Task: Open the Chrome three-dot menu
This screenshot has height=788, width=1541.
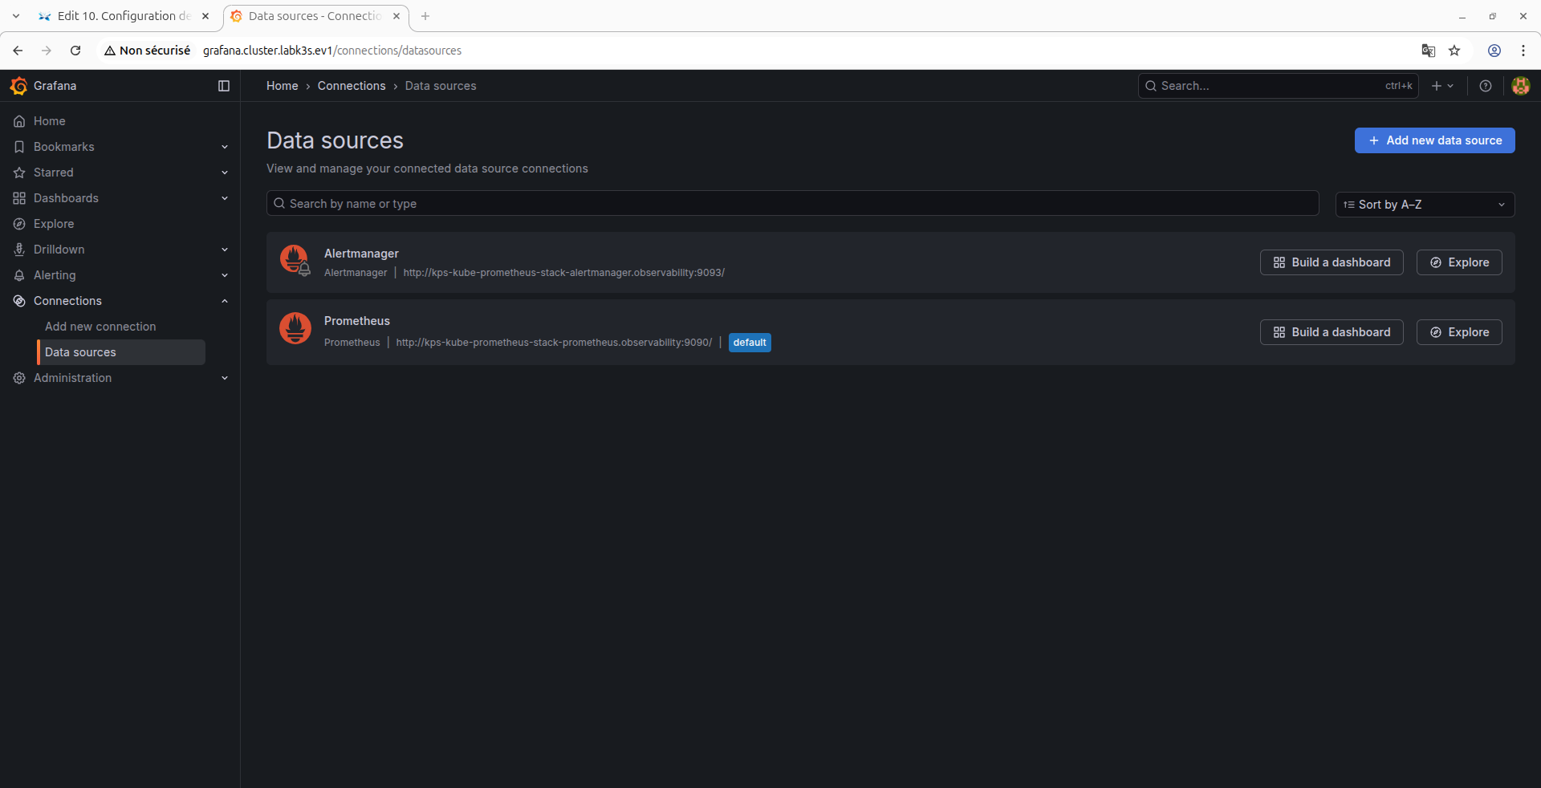Action: 1523,51
